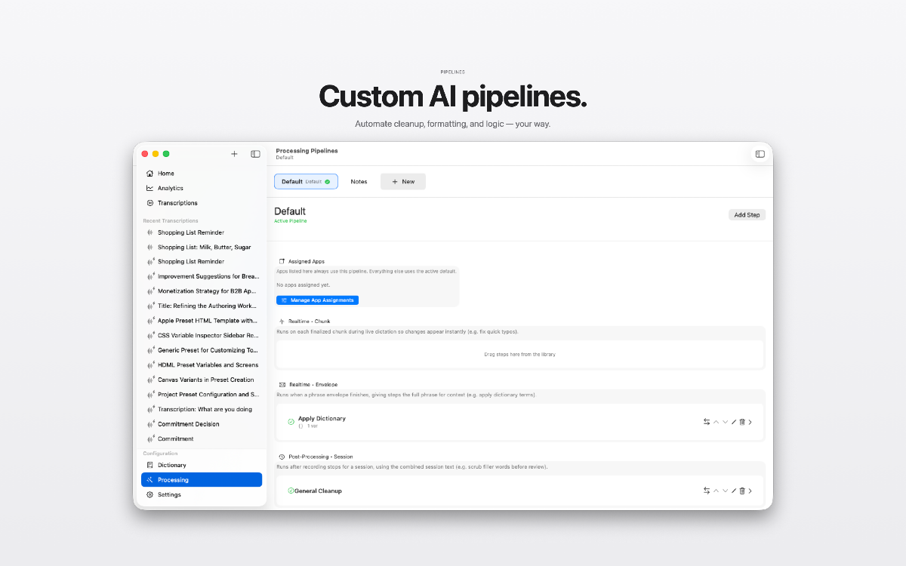Edit the General Cleanup step with pencil icon
This screenshot has height=566, width=906.
click(x=734, y=491)
